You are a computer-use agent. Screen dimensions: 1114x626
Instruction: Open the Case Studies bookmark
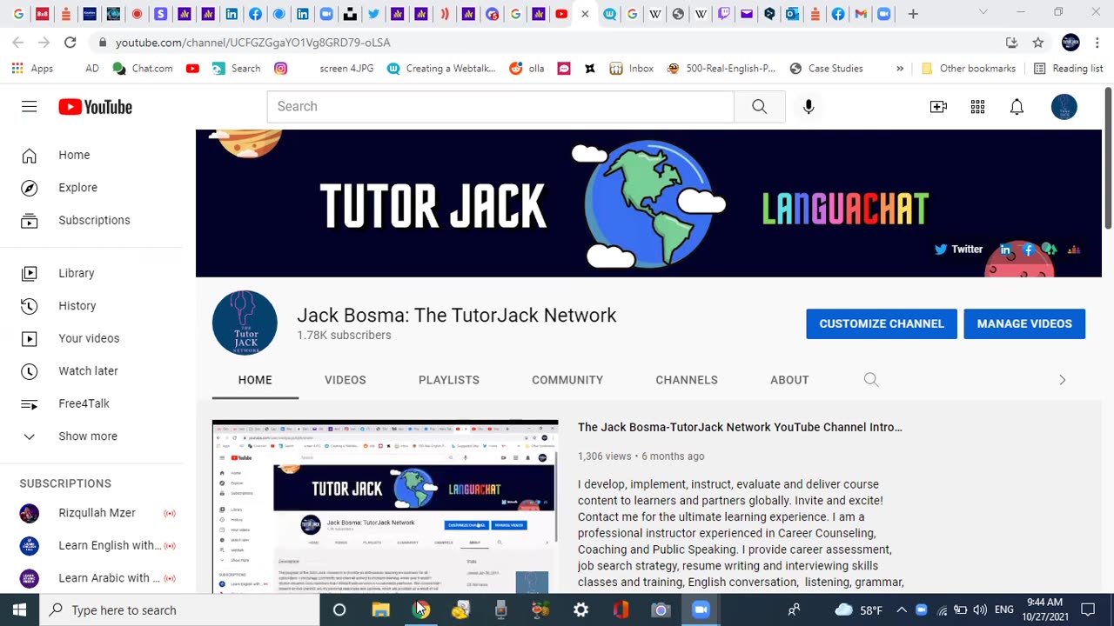point(826,68)
